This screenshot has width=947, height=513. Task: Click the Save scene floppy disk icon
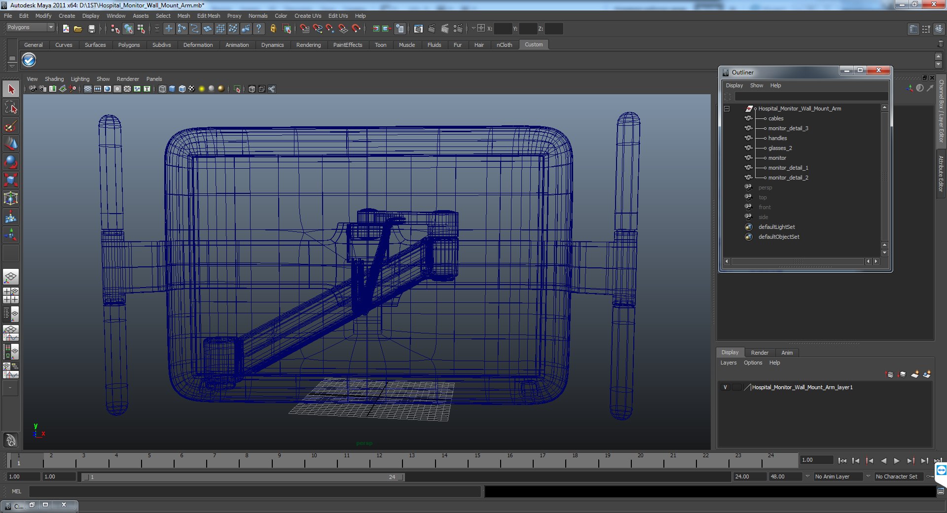[91, 29]
